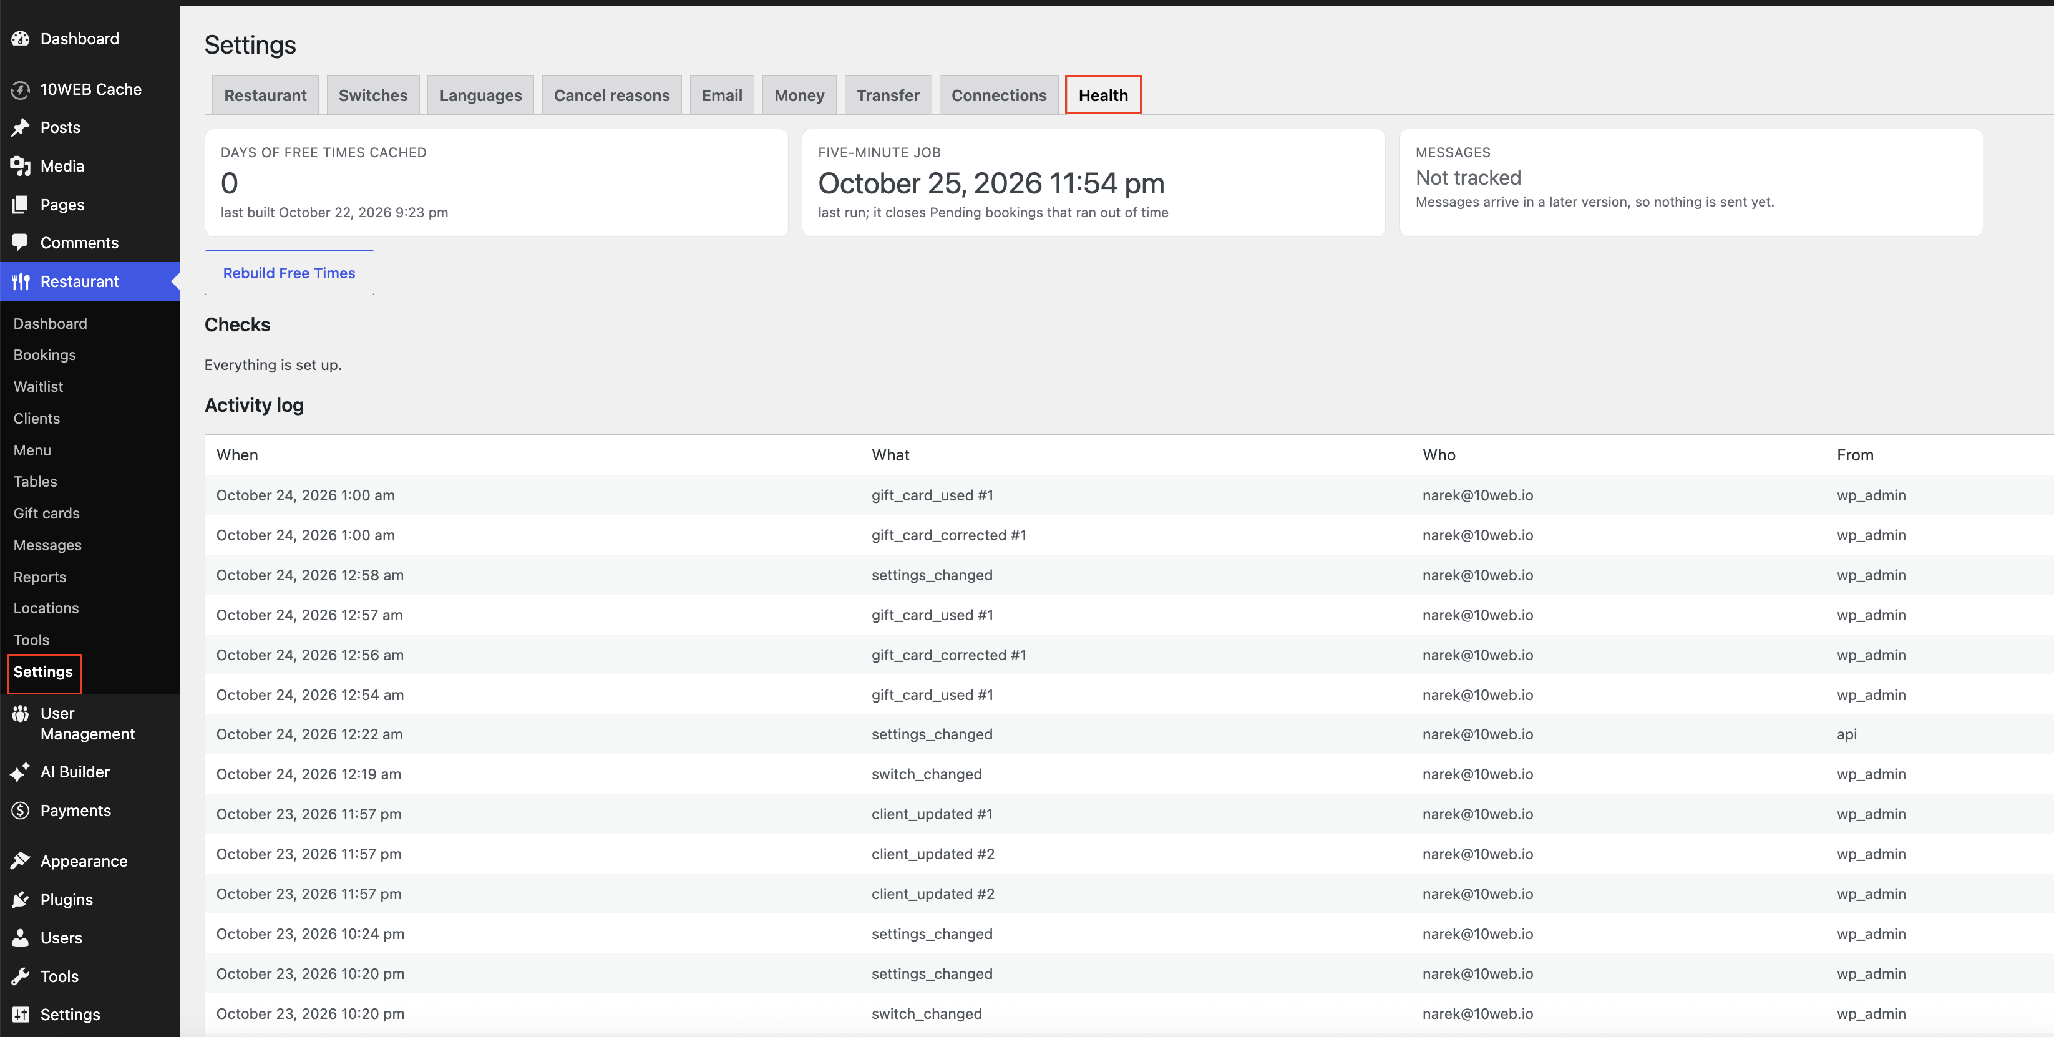The width and height of the screenshot is (2054, 1037).
Task: Open Bookings in Restaurant submenu
Action: click(45, 354)
